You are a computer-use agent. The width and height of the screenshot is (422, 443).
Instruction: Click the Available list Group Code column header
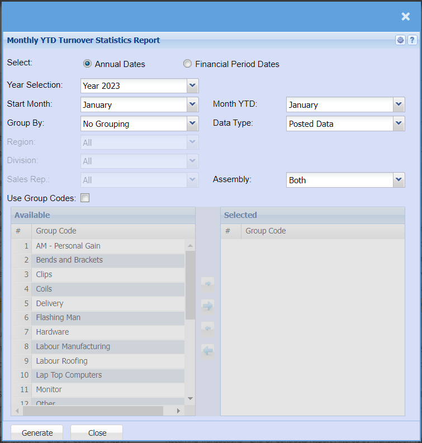coord(113,231)
